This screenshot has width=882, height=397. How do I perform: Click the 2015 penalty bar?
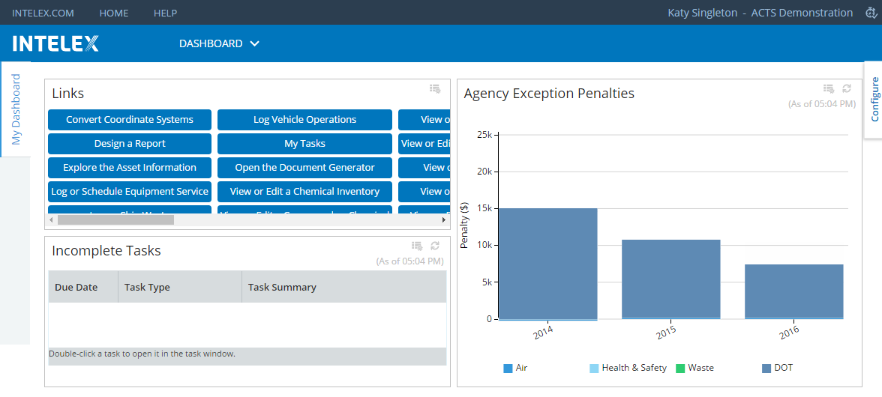click(671, 279)
